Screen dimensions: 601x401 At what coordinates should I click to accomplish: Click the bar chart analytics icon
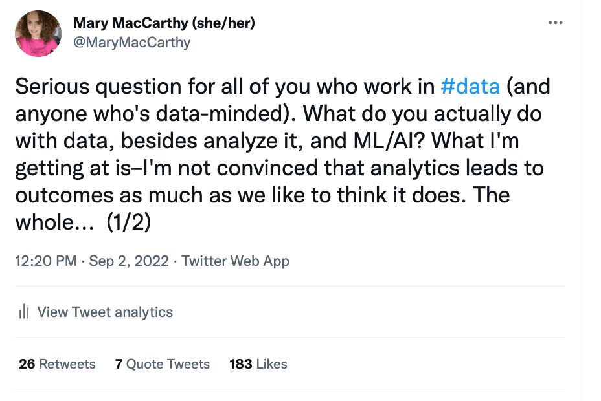[x=25, y=312]
